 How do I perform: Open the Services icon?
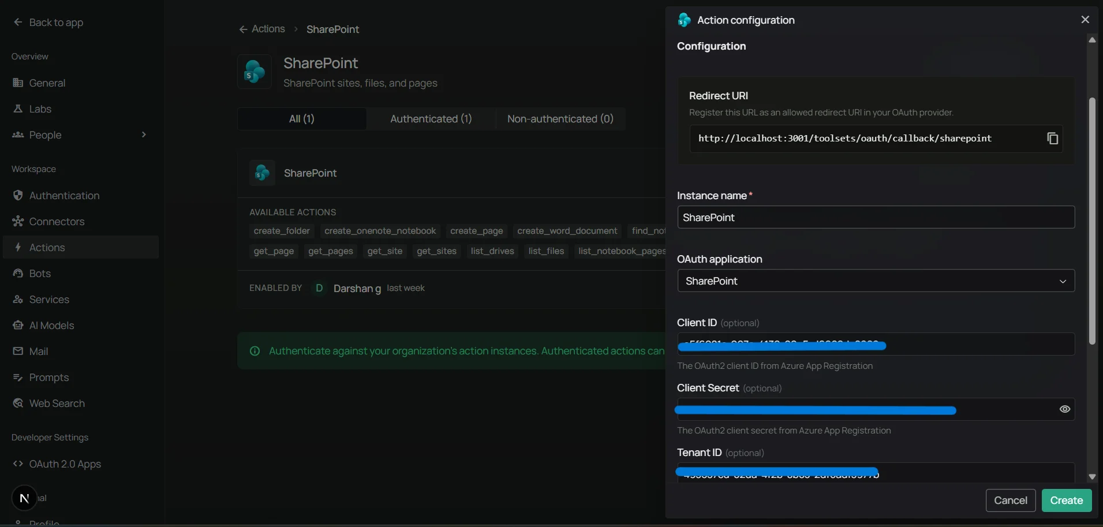pyautogui.click(x=18, y=299)
